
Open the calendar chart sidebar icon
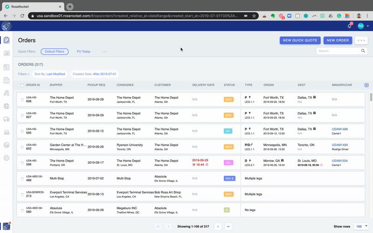[7, 53]
